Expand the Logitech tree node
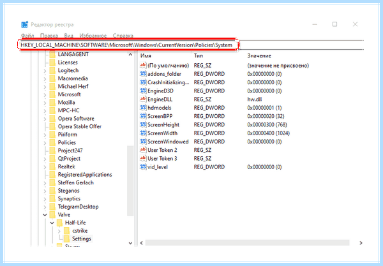 [45, 71]
